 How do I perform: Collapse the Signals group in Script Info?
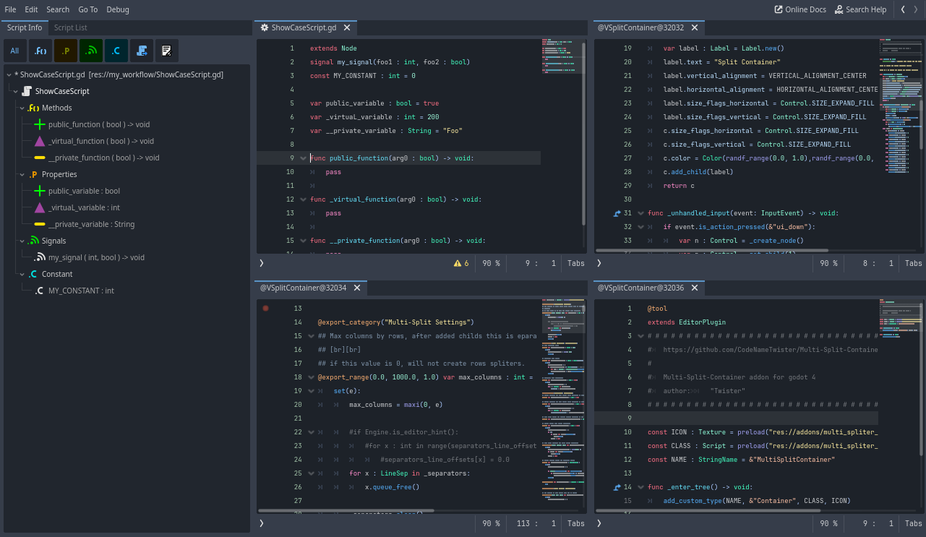(22, 240)
